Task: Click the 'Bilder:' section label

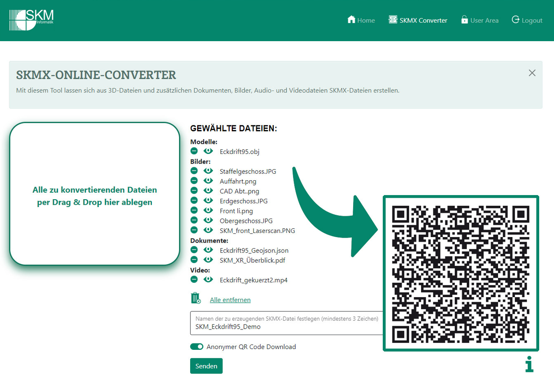Action: (x=200, y=162)
